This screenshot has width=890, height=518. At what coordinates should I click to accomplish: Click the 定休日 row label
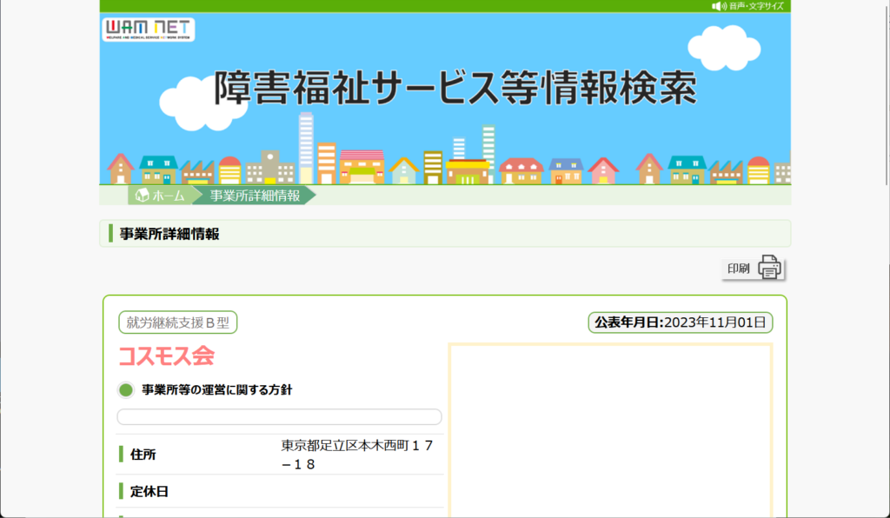149,491
